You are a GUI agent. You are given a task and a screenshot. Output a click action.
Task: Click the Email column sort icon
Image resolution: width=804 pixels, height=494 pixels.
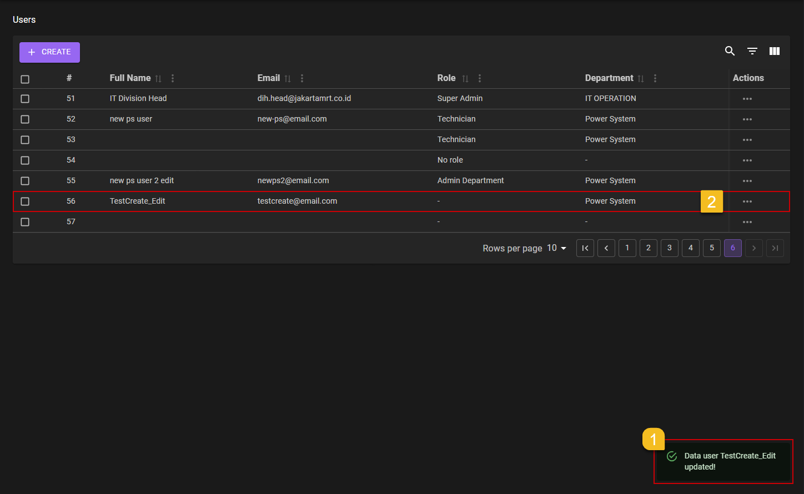288,79
